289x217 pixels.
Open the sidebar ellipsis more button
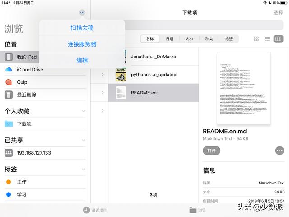tap(82, 13)
